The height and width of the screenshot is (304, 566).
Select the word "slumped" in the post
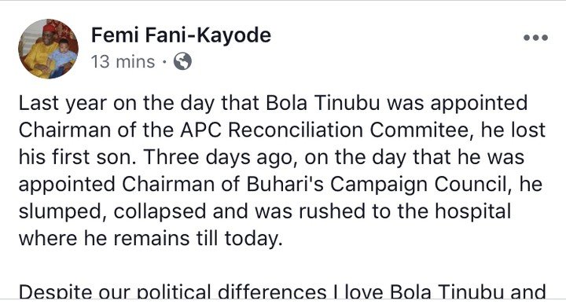point(63,212)
